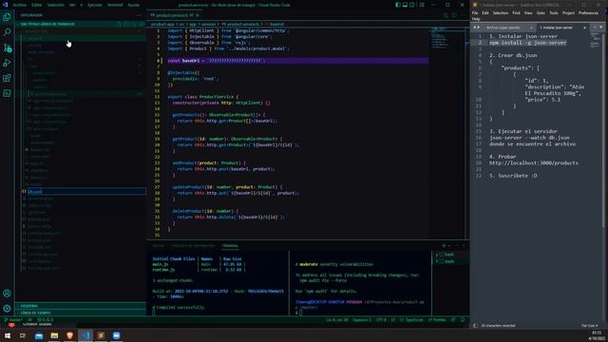Image resolution: width=608 pixels, height=342 pixels.
Task: Select the first bash terminal in the list
Action: click(449, 255)
